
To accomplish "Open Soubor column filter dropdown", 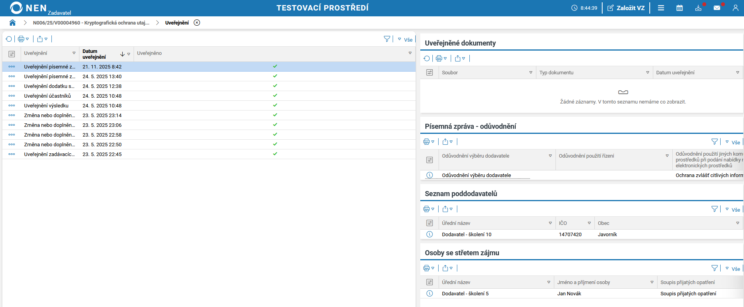I will (x=531, y=72).
